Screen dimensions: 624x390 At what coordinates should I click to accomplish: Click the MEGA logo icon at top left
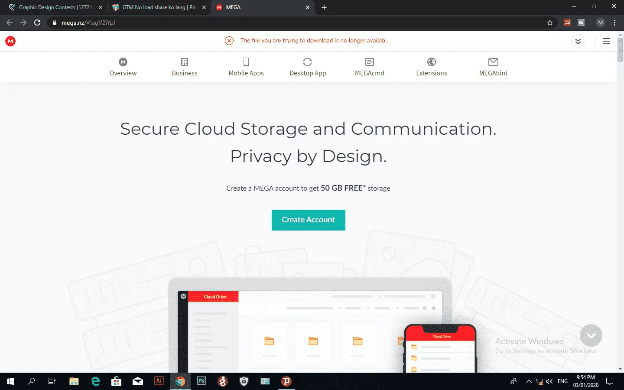[10, 41]
